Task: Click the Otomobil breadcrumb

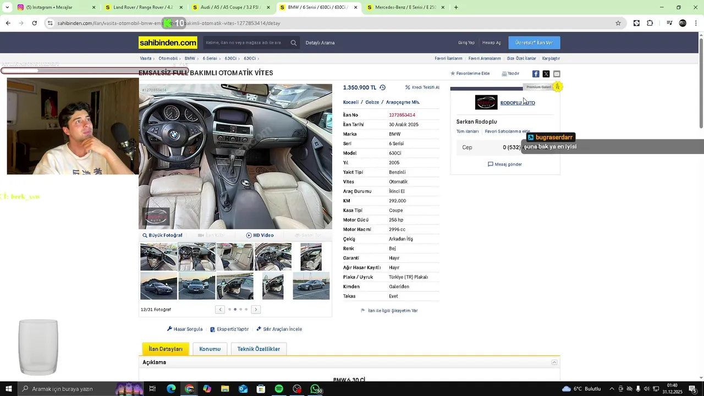Action: [x=168, y=58]
